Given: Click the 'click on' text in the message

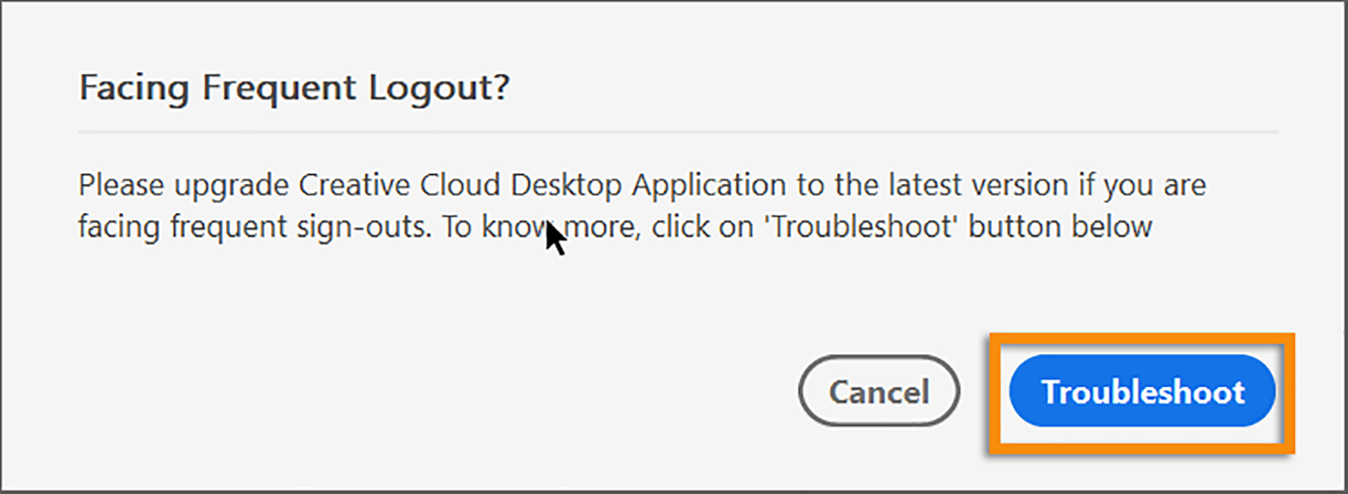Looking at the screenshot, I should tap(707, 227).
